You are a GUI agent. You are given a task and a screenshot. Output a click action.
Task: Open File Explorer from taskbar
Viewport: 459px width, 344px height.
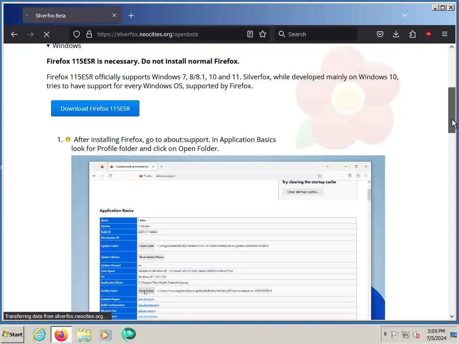84,334
